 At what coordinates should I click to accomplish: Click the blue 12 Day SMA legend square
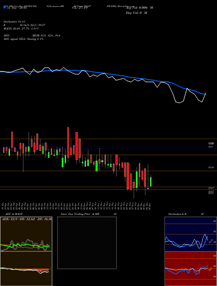4,7
